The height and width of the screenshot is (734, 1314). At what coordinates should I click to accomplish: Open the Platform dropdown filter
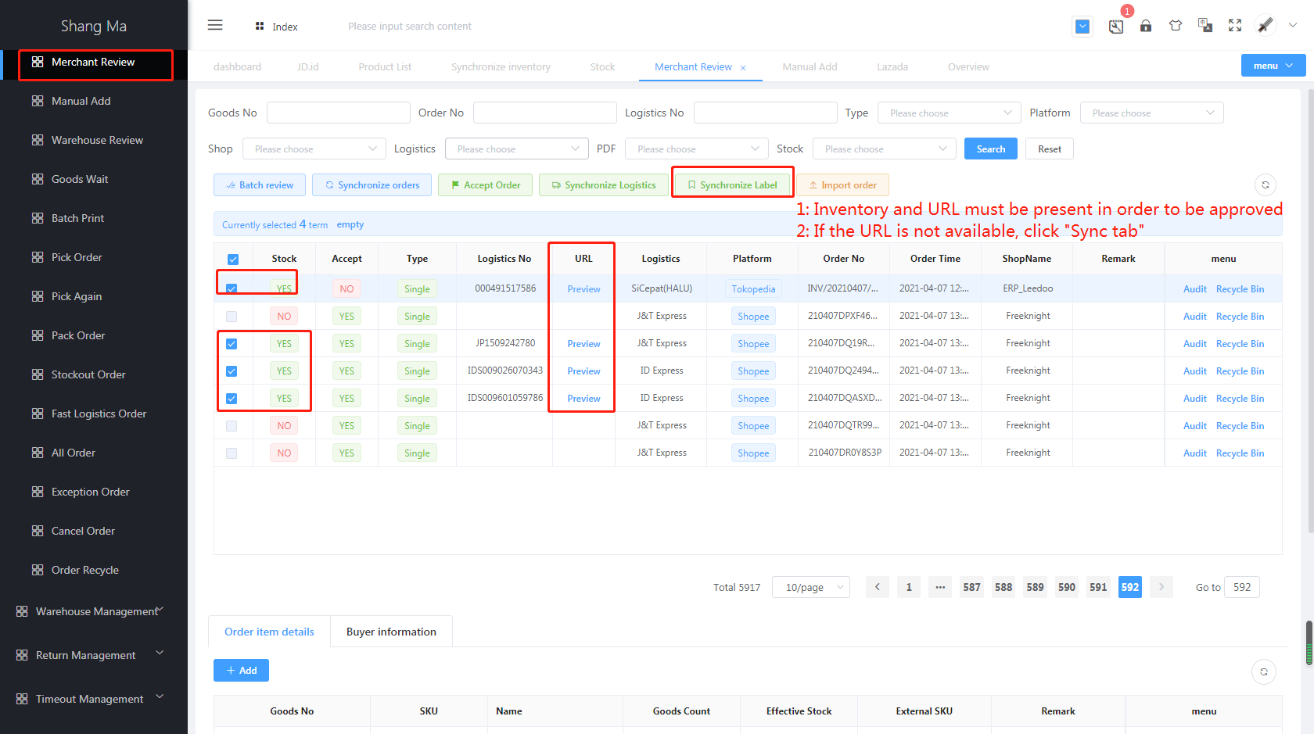click(1151, 113)
